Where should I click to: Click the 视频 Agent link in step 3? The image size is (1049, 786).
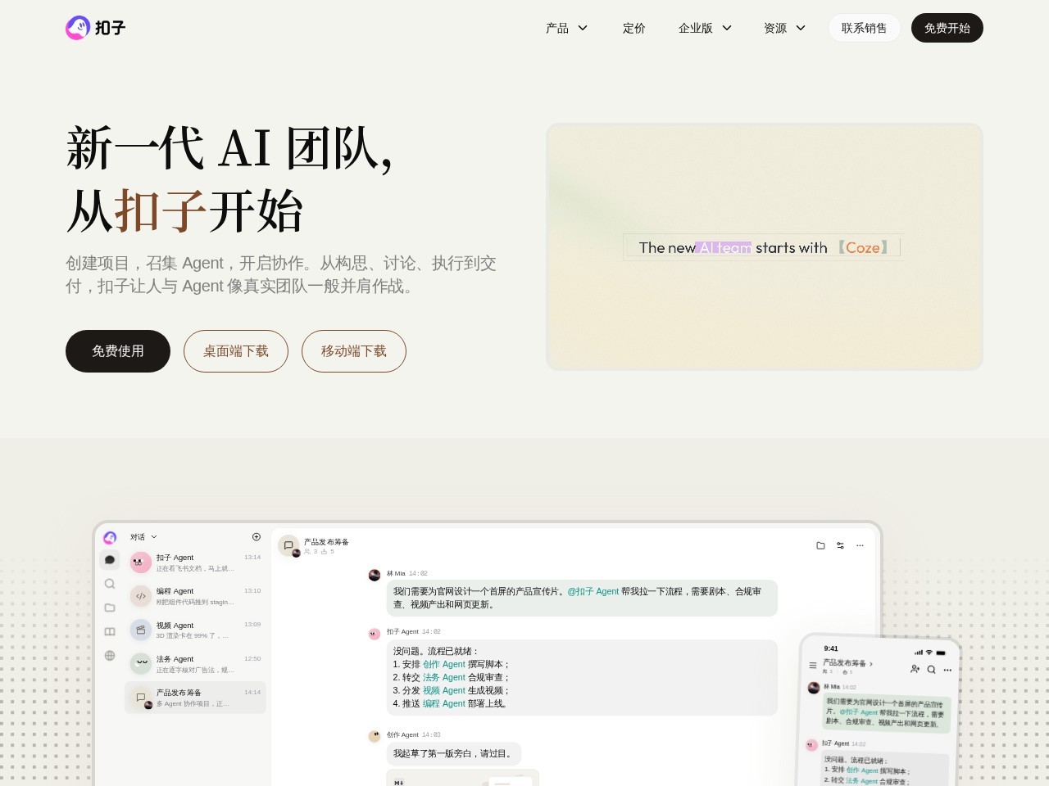click(x=444, y=690)
